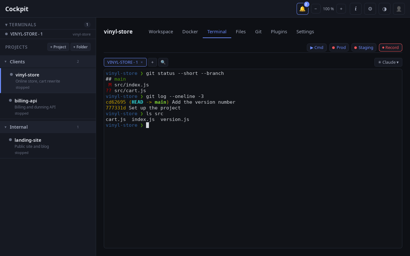Select the landing-site project

[x=48, y=146]
